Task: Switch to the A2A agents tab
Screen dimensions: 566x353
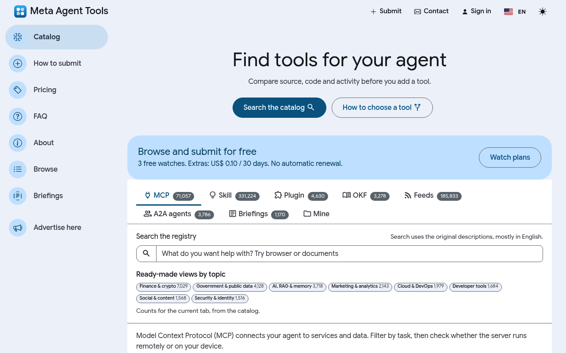Action: [179, 214]
